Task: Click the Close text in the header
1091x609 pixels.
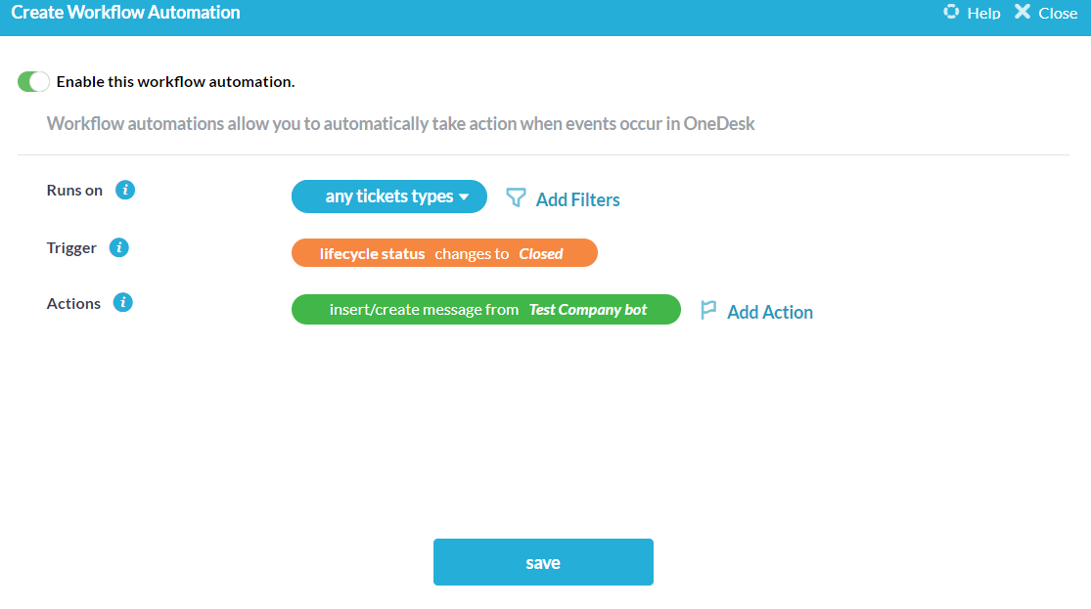Action: point(1058,14)
